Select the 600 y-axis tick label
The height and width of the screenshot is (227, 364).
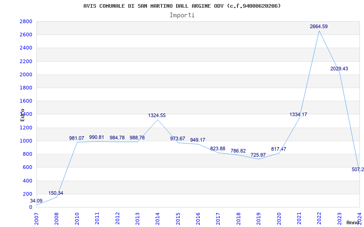click(27, 167)
